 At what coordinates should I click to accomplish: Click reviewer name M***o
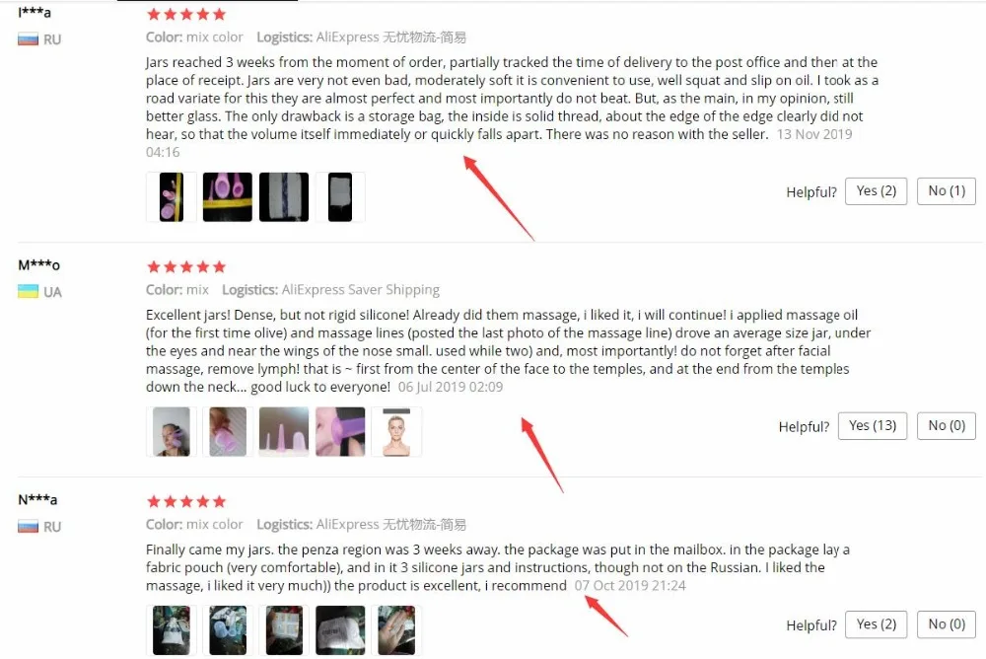click(39, 265)
